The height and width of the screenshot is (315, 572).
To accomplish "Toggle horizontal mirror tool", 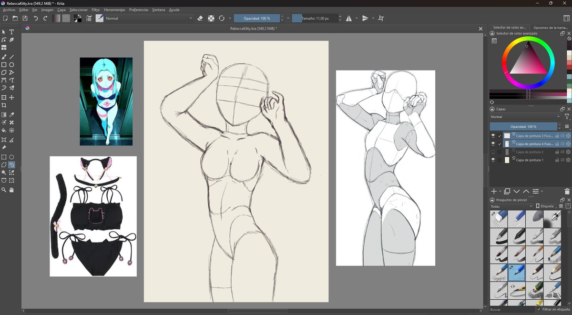I will point(348,18).
